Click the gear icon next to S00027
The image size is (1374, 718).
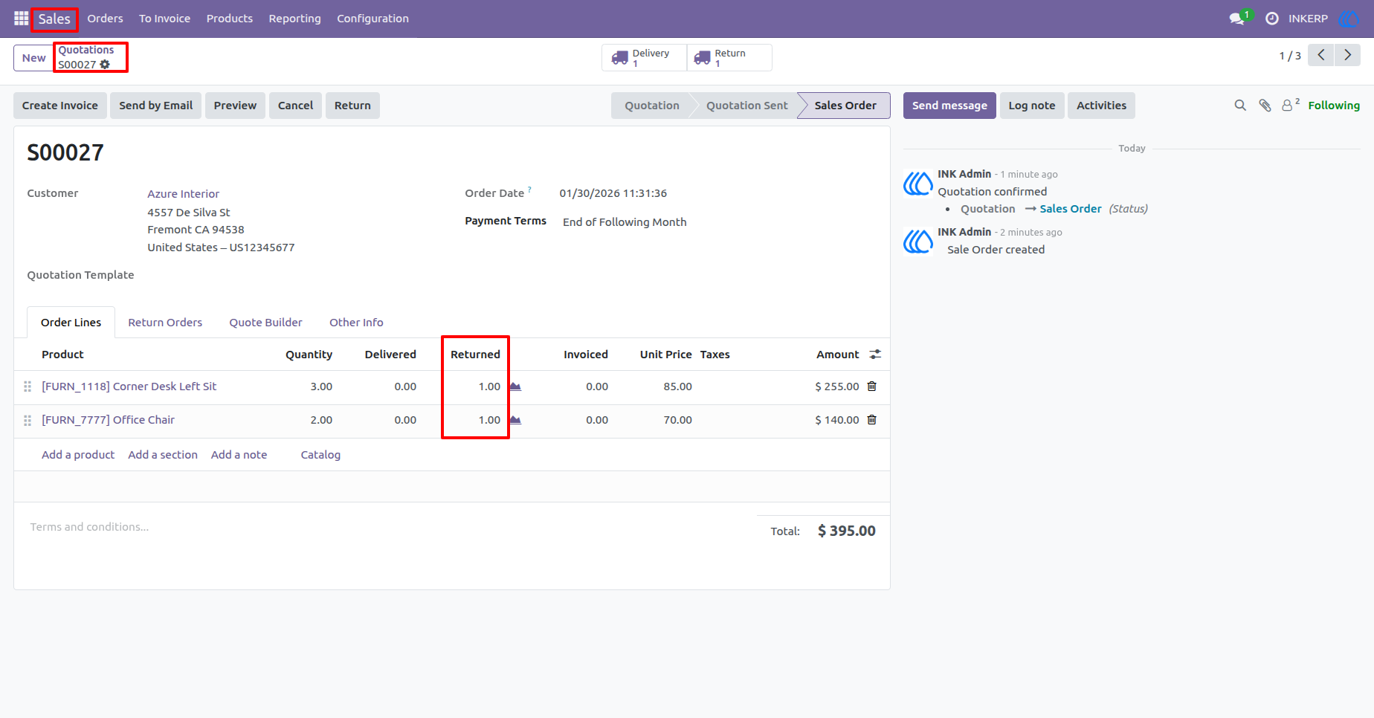point(105,65)
